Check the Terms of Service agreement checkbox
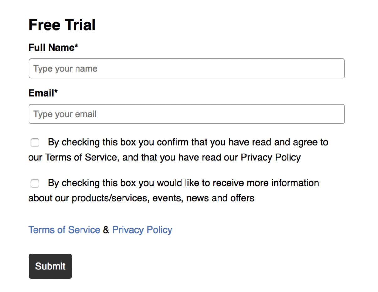Image resolution: width=378 pixels, height=292 pixels. 35,143
